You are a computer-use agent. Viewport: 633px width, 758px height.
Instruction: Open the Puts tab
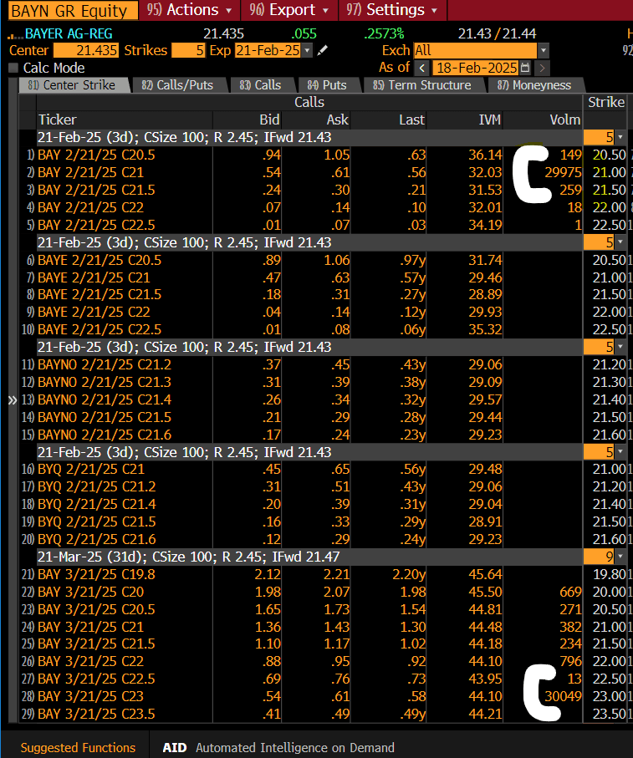click(x=328, y=85)
